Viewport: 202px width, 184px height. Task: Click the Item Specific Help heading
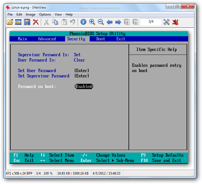(x=156, y=49)
